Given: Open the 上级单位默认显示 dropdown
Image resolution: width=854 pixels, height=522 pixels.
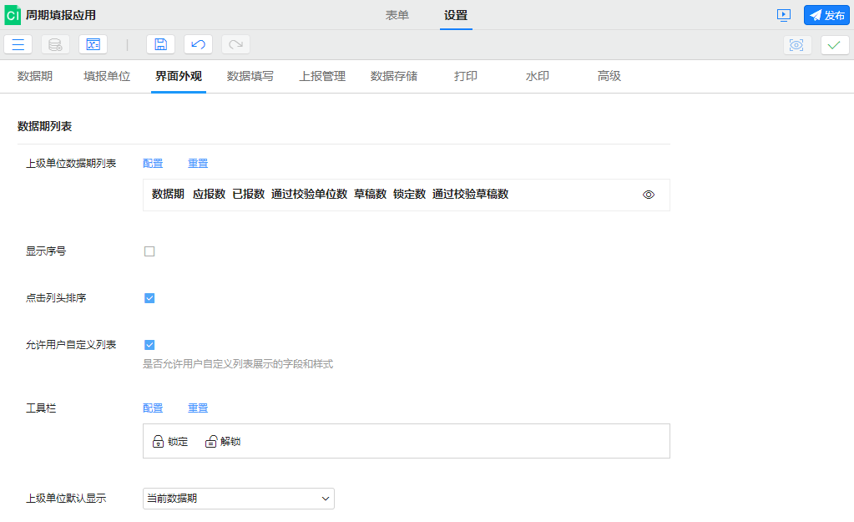Looking at the screenshot, I should click(326, 498).
